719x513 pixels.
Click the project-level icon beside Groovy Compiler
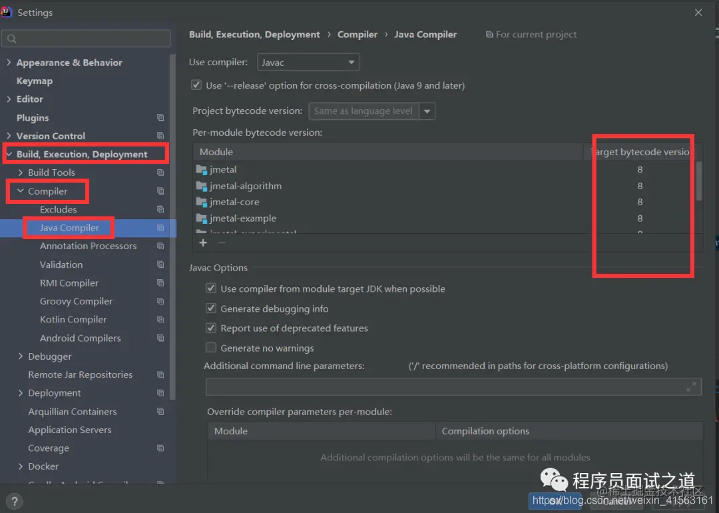click(160, 301)
